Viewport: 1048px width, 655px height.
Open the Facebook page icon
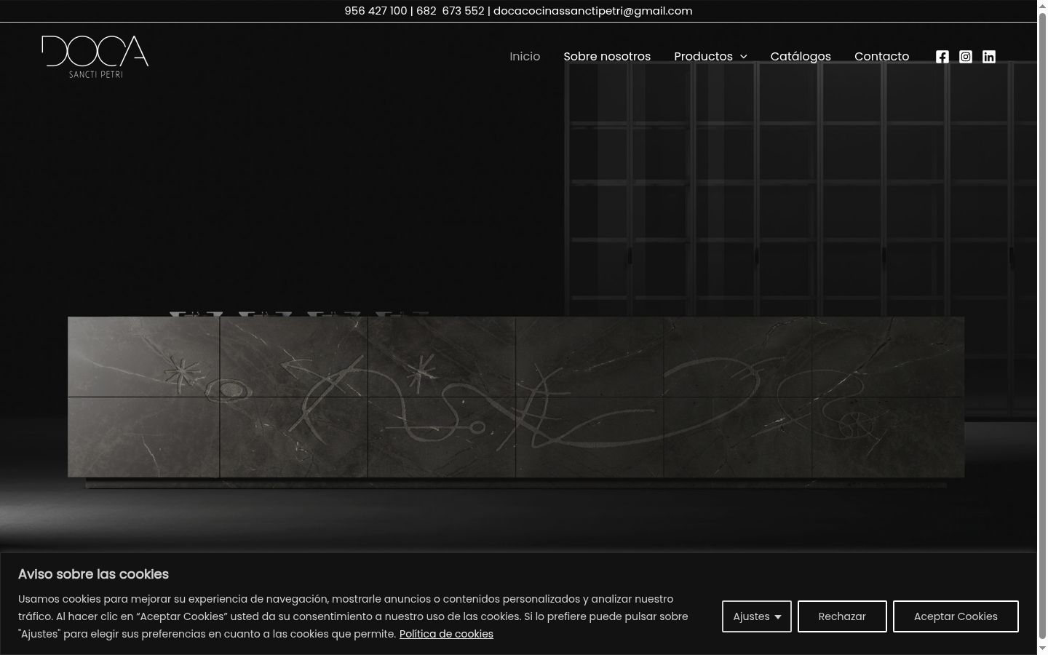(942, 57)
